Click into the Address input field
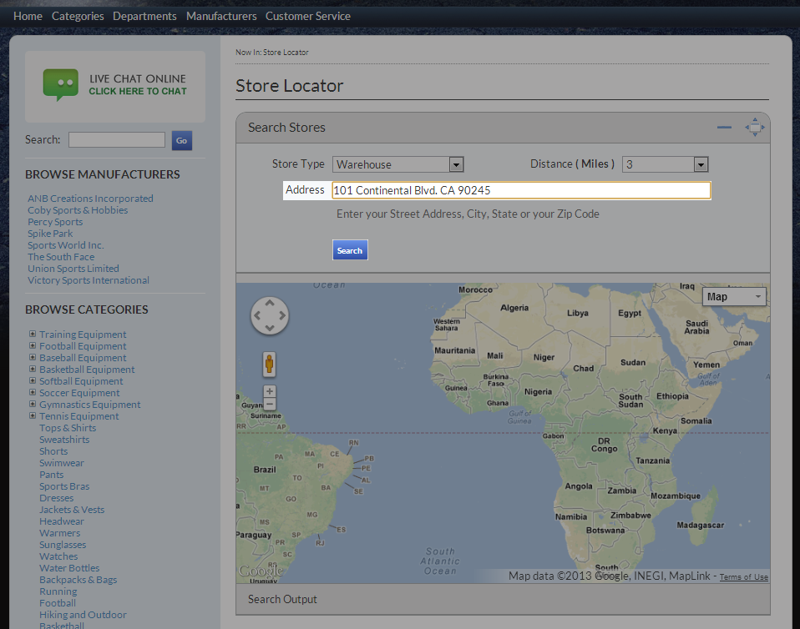This screenshot has width=800, height=629. (521, 190)
